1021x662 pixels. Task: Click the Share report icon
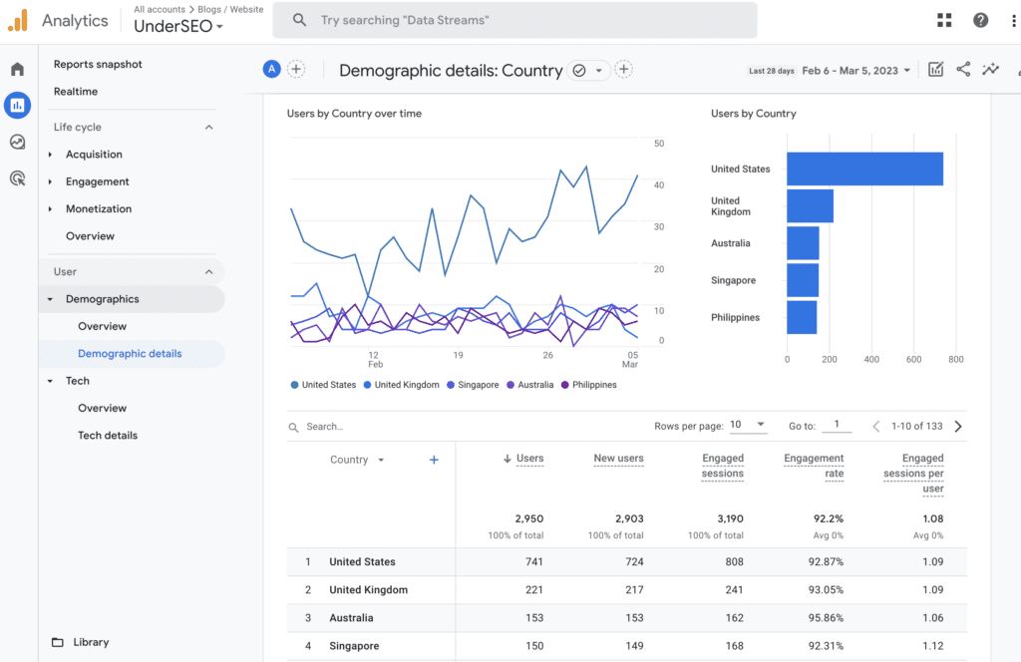click(x=963, y=70)
